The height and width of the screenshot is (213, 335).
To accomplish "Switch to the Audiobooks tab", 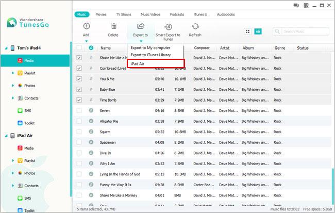I will [x=226, y=14].
